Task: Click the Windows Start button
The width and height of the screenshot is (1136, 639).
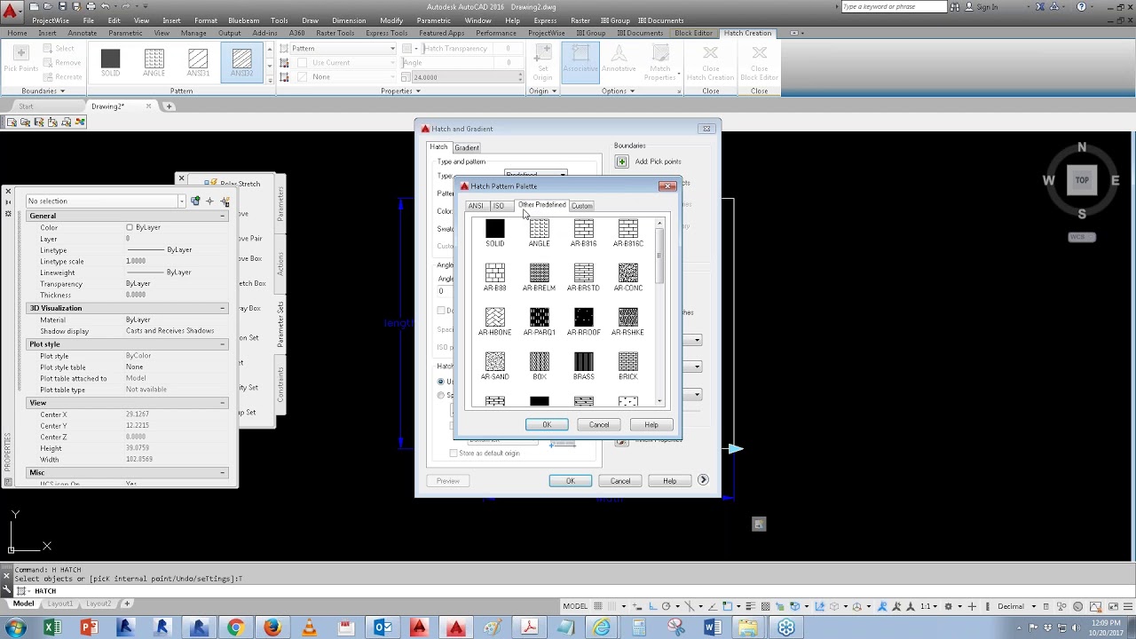Action: tap(15, 628)
